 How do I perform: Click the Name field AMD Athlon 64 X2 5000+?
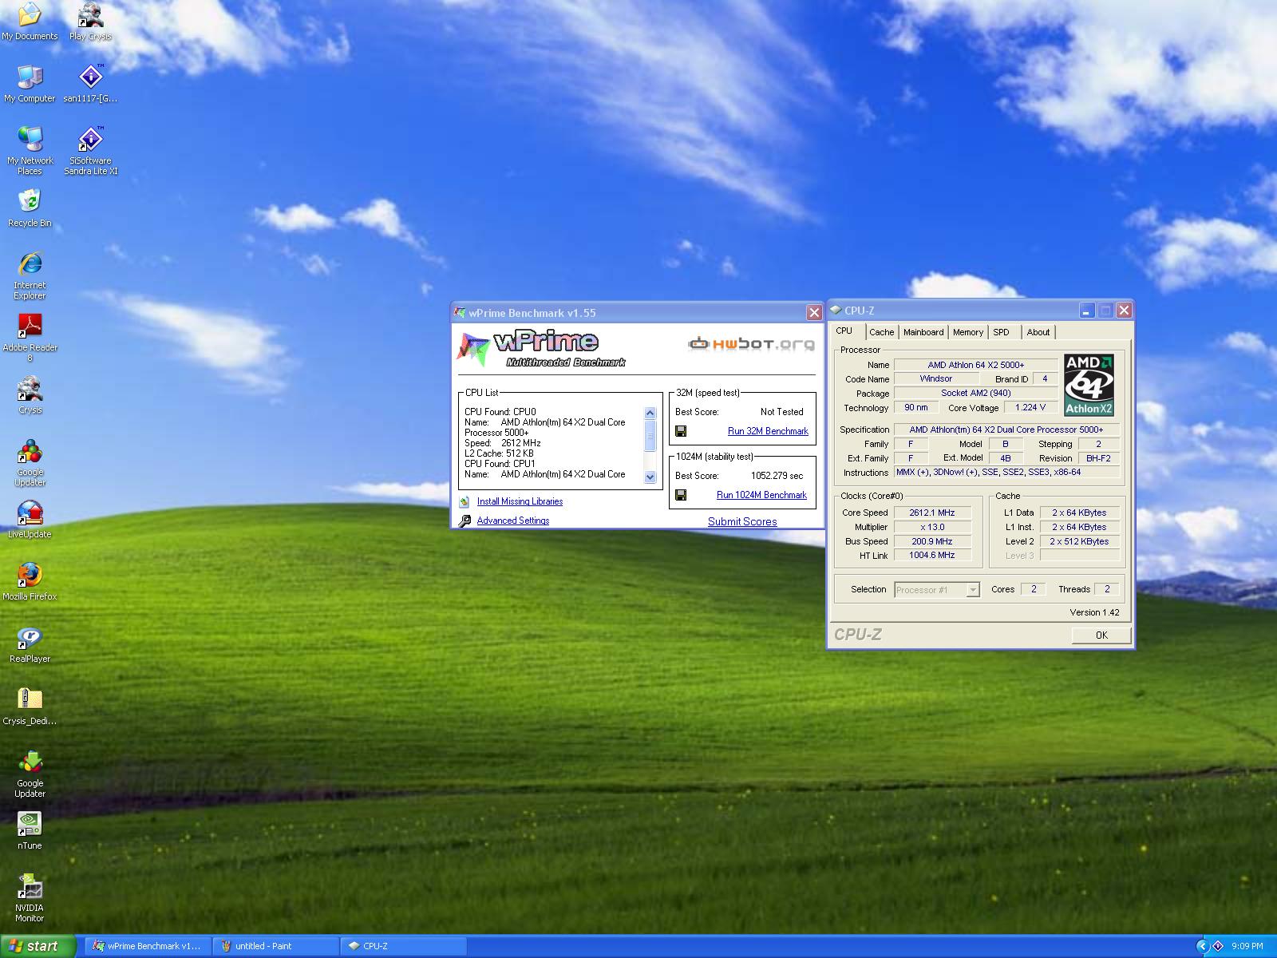975,365
